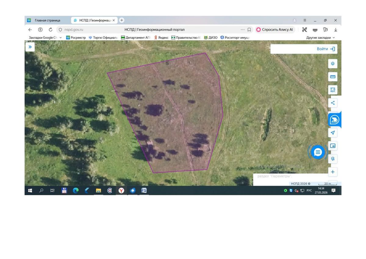Screen dimensions: 366x259
Task: Switch to Yandex Browser taskbar icon
Action: pyautogui.click(x=121, y=191)
